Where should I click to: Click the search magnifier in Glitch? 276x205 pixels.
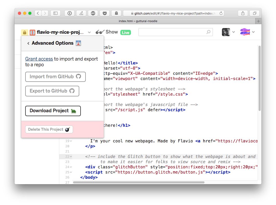tap(208, 32)
